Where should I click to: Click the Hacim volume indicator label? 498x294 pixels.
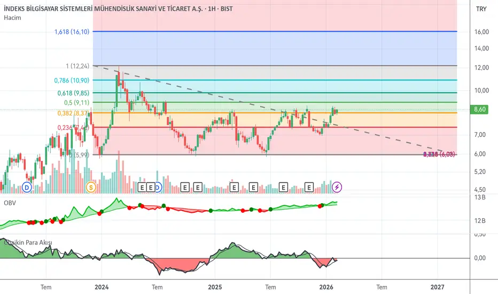[12, 18]
